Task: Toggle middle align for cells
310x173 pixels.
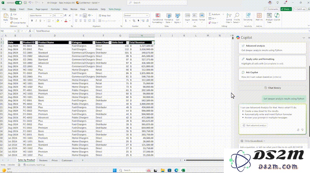Action: [80, 15]
